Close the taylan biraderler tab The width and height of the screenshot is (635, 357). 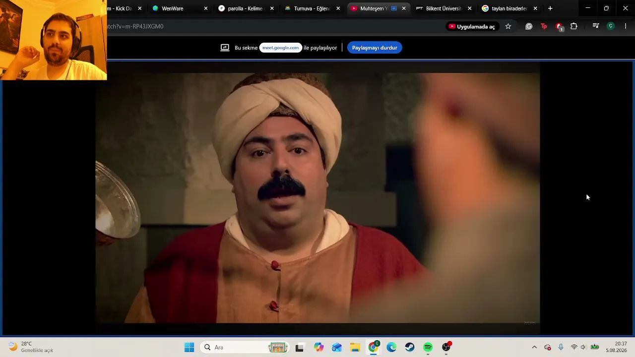tap(535, 8)
